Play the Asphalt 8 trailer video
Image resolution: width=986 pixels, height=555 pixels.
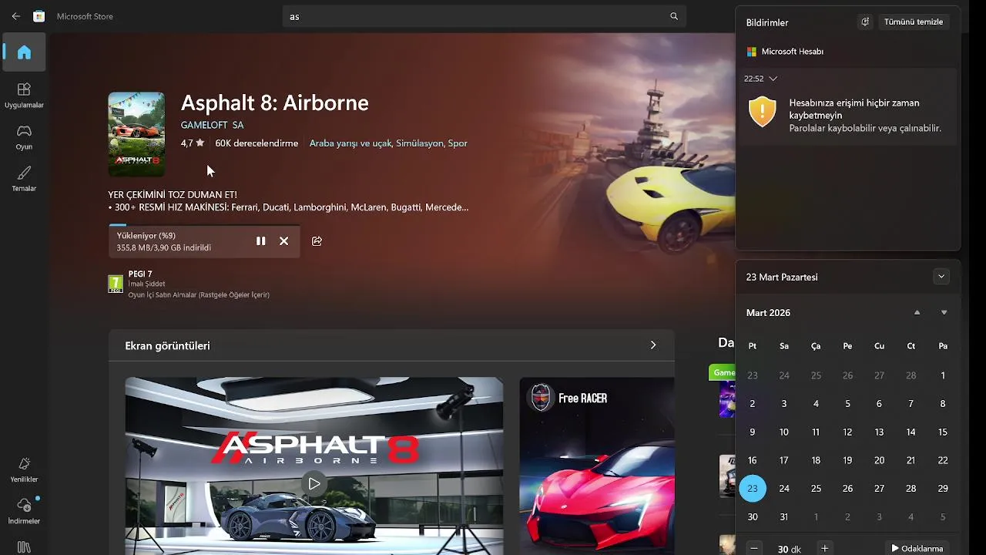coord(314,484)
